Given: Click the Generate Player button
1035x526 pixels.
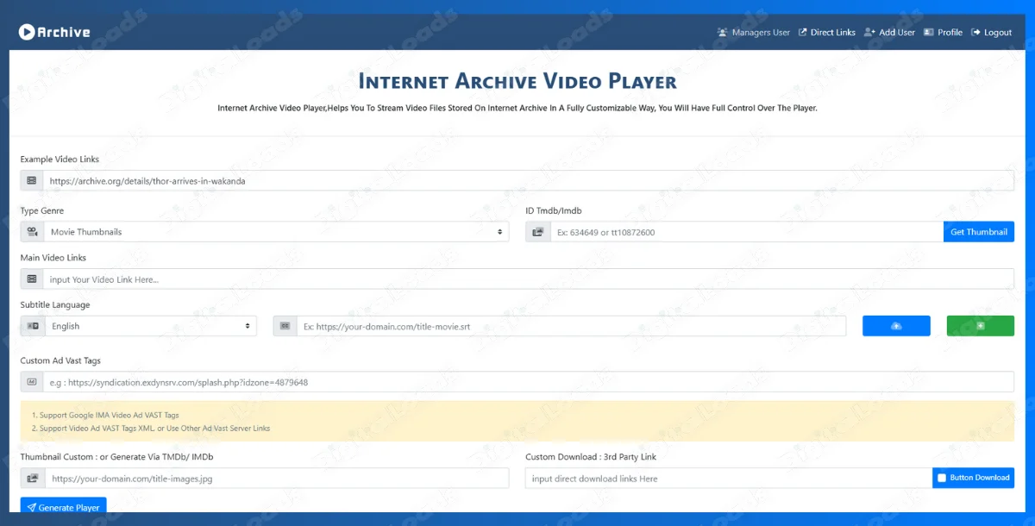Looking at the screenshot, I should tap(63, 508).
